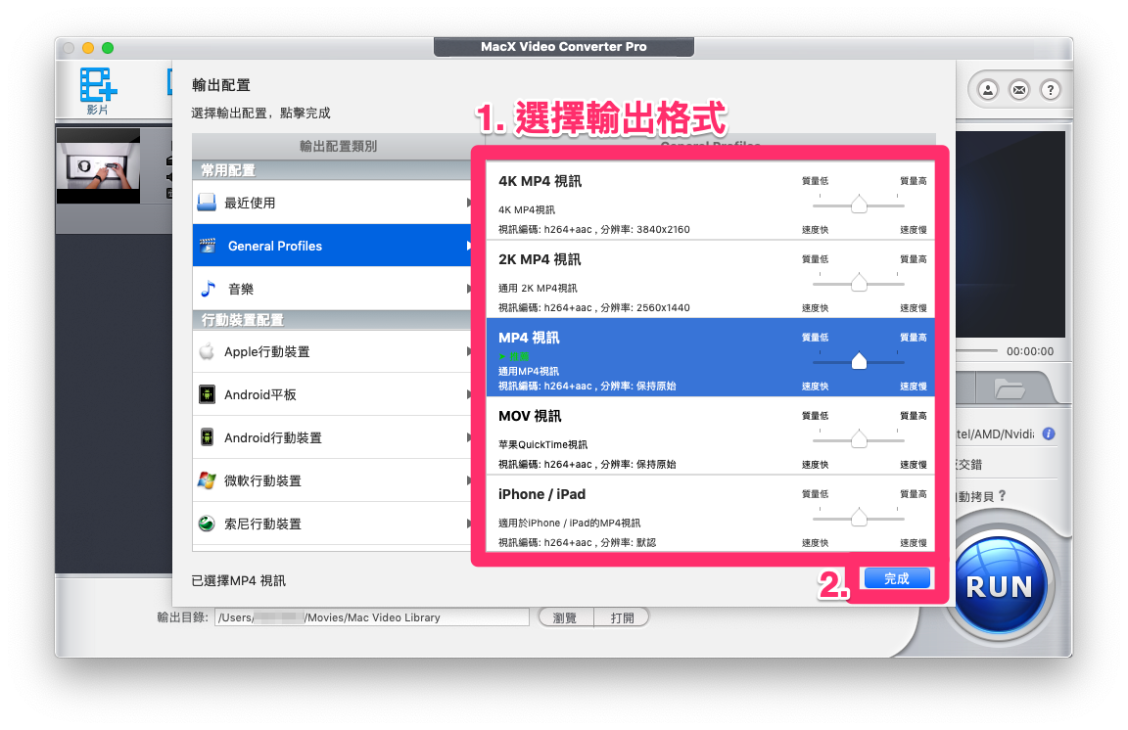Image resolution: width=1128 pixels, height=730 pixels.
Task: Click the 微軟行動裝置 Windows icon
Action: 207,480
